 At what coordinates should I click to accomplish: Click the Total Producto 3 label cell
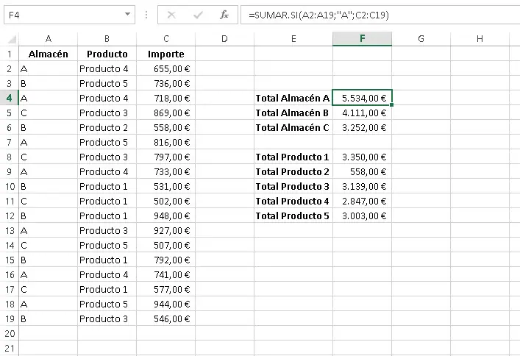tap(293, 186)
